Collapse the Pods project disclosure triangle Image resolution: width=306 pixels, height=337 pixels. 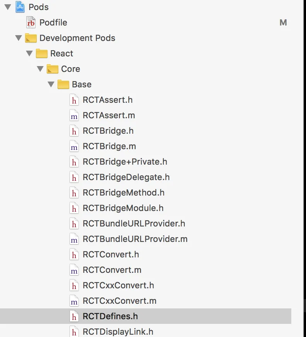tap(8, 7)
